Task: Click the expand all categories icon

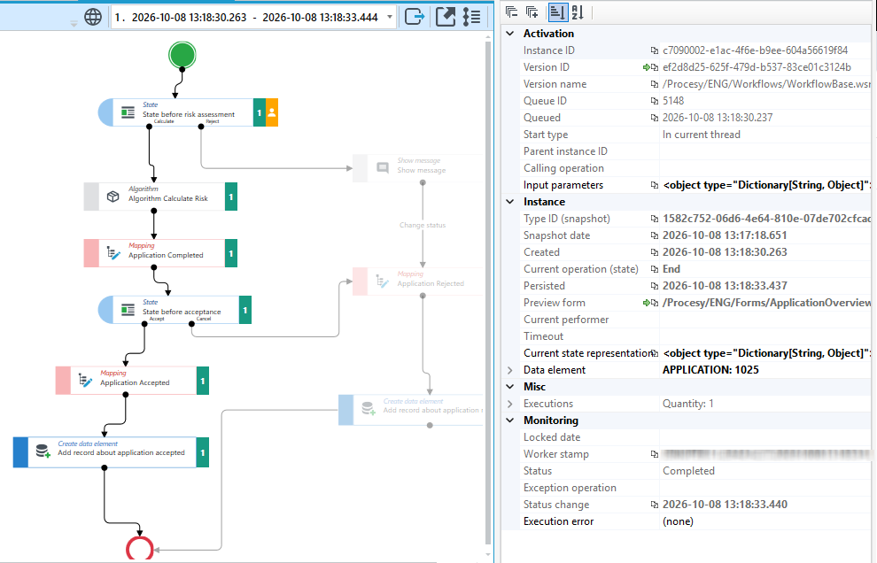Action: coord(532,12)
